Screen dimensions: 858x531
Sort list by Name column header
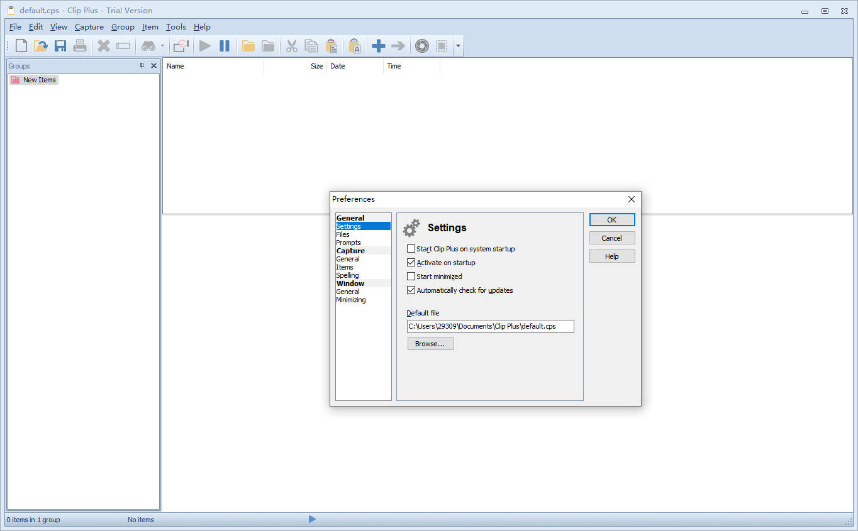click(x=213, y=66)
